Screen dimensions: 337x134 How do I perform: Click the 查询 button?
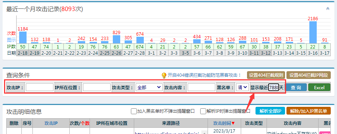(296, 87)
